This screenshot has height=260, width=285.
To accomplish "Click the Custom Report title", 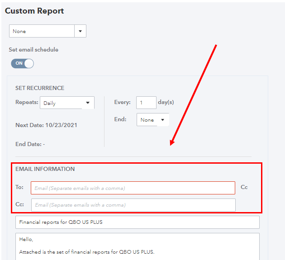I will coord(34,11).
